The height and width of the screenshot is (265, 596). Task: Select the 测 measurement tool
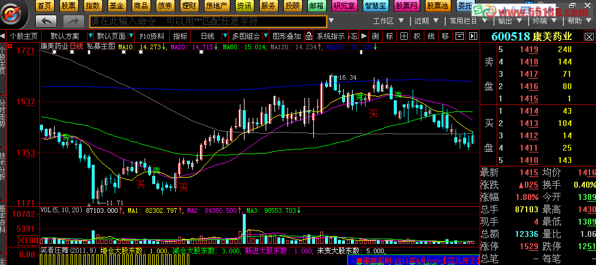(x=376, y=36)
